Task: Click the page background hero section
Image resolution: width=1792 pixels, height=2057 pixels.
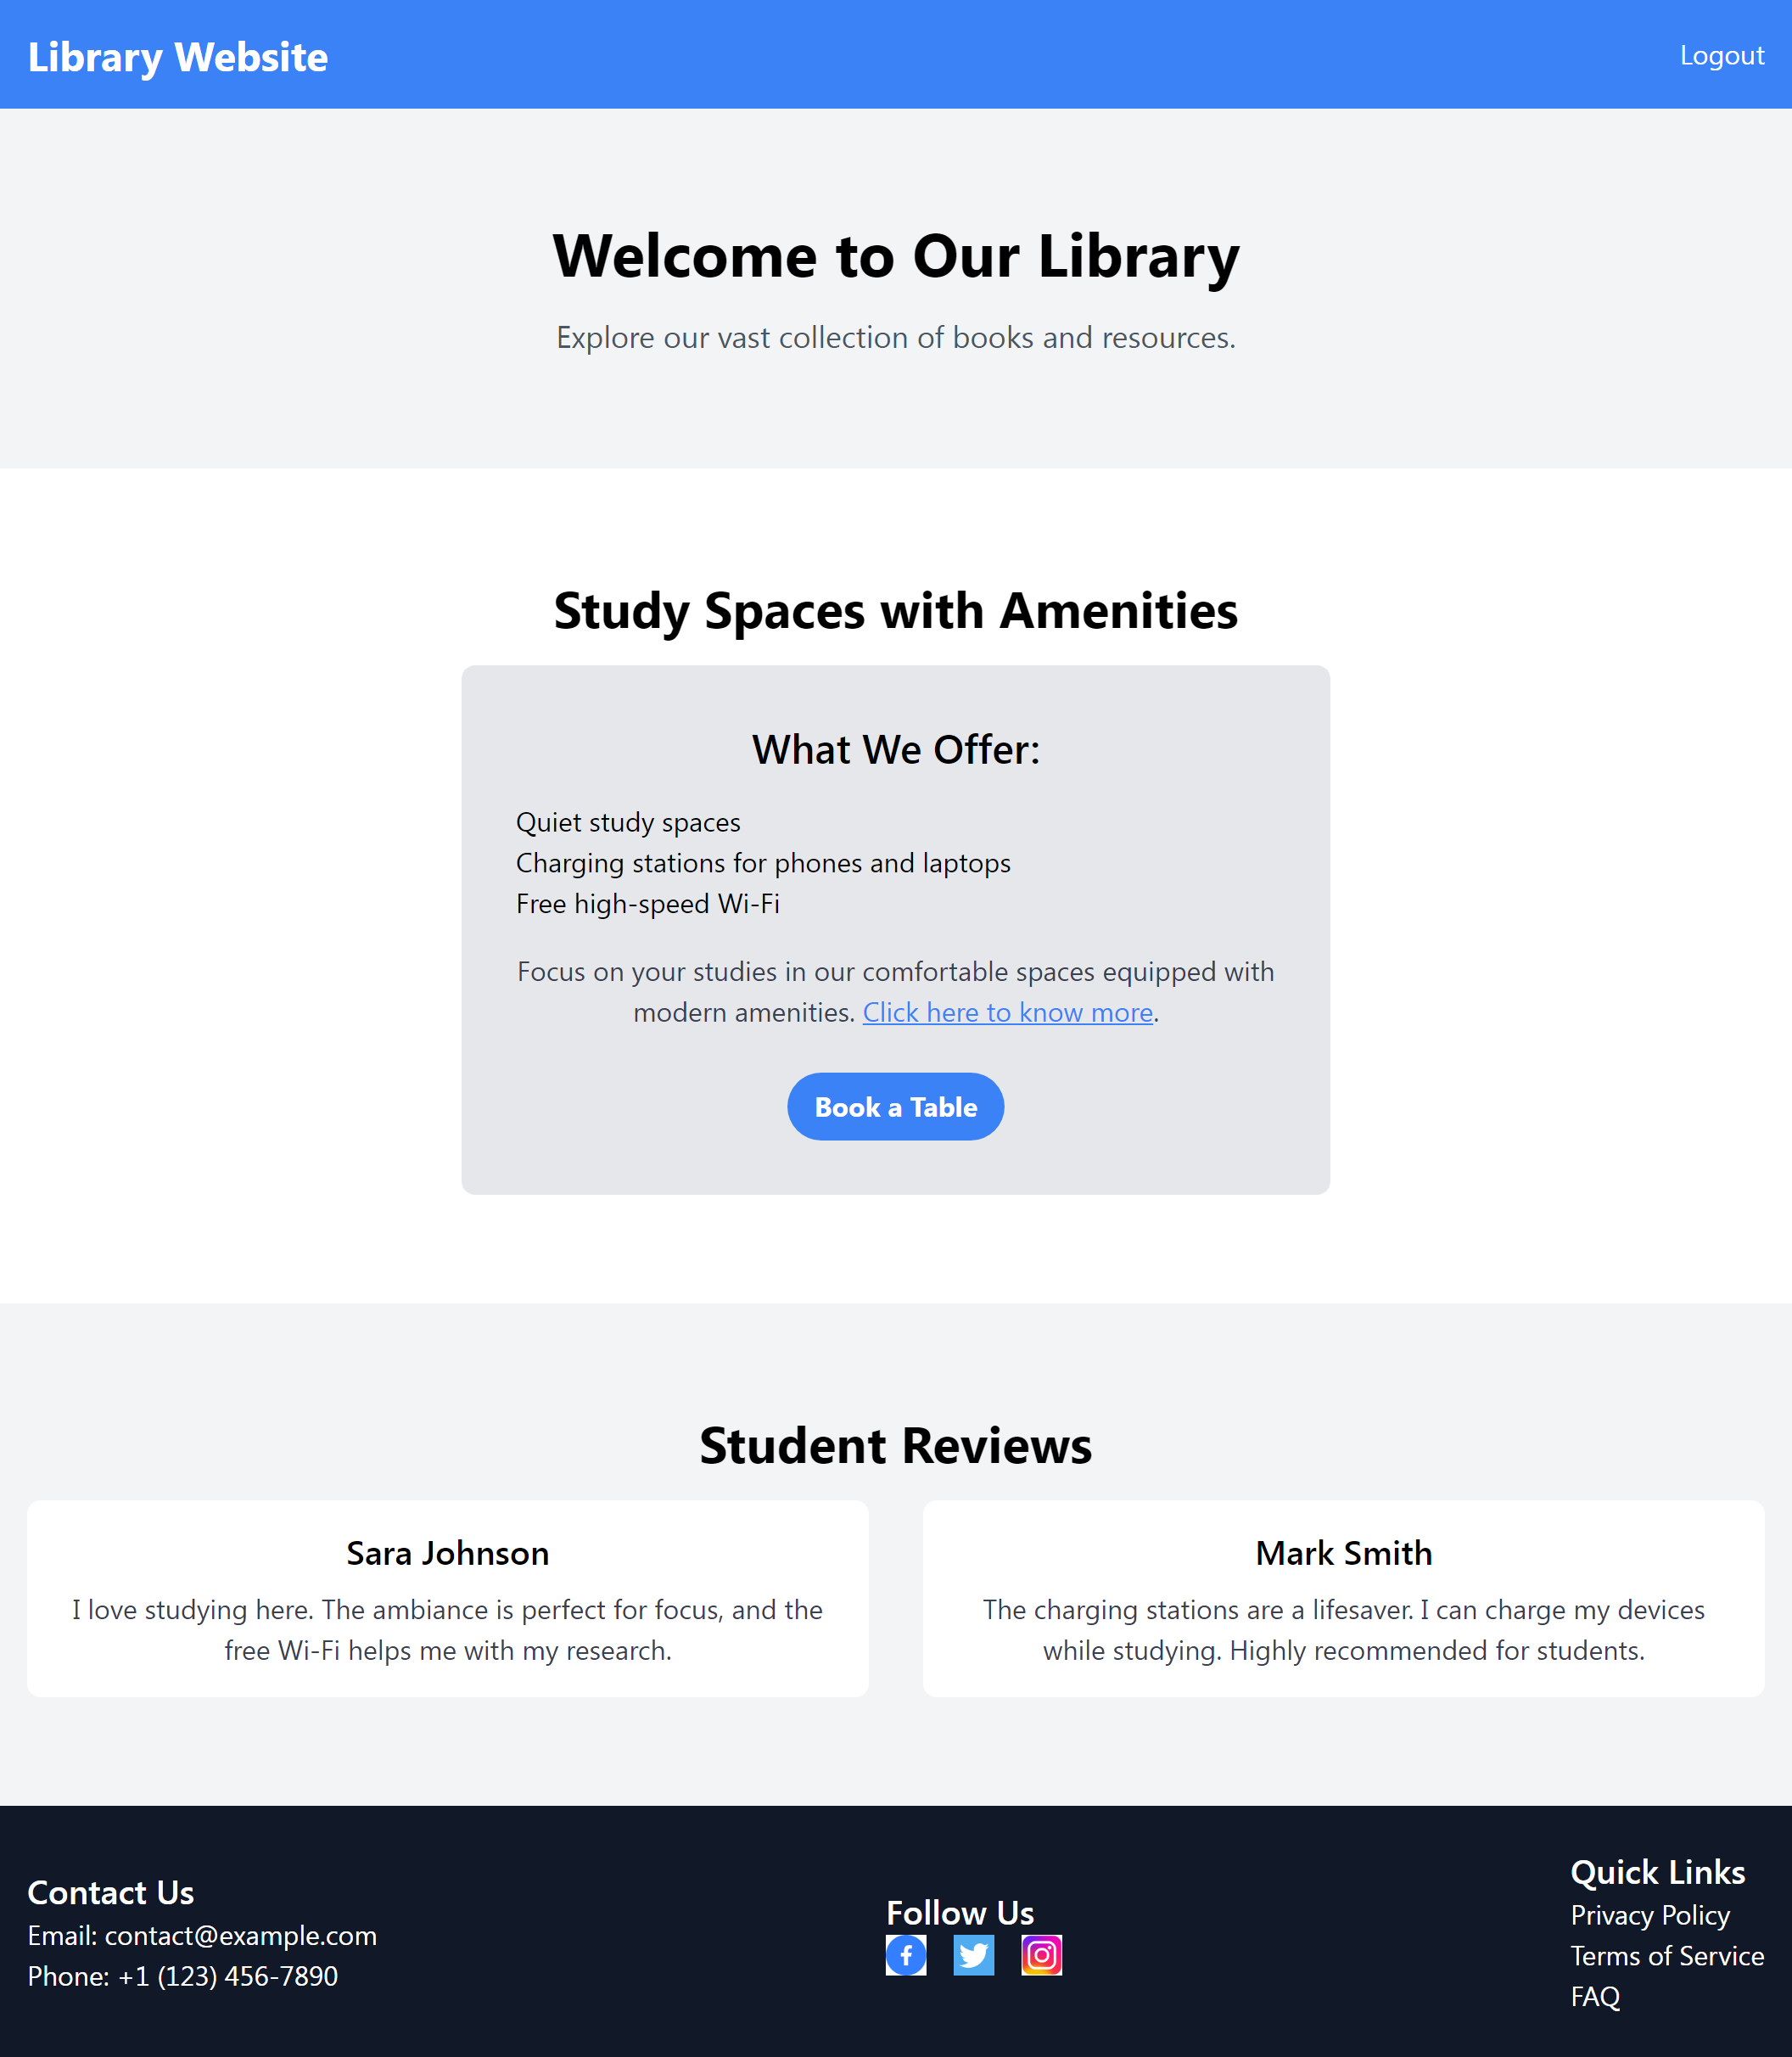Action: [895, 289]
